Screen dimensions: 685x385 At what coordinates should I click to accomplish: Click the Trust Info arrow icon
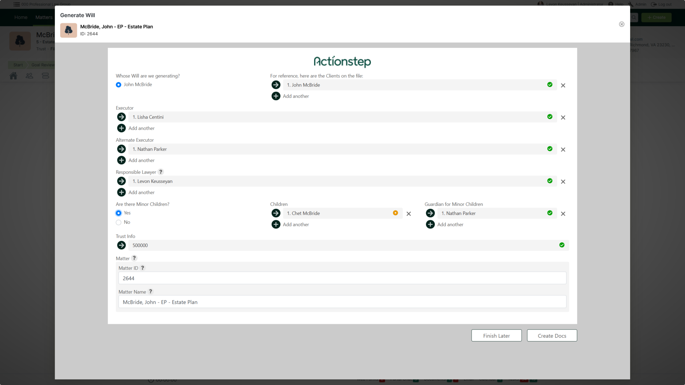[121, 245]
